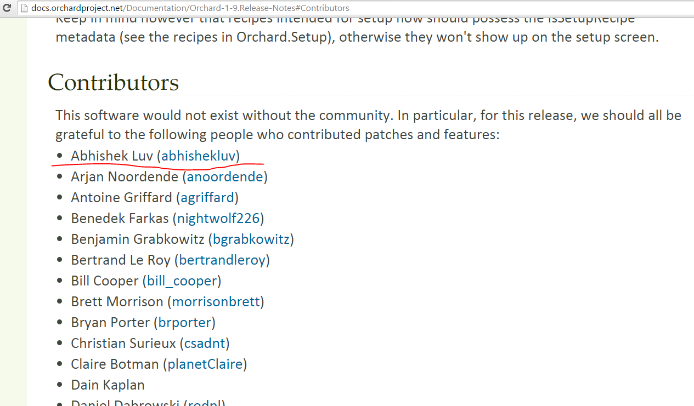This screenshot has height=406, width=694.
Task: Click the Christian Surieux name text
Action: (123, 344)
